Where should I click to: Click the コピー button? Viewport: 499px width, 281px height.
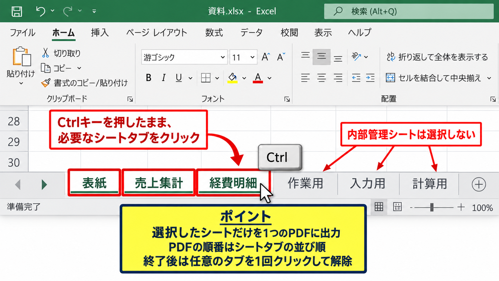(56, 68)
